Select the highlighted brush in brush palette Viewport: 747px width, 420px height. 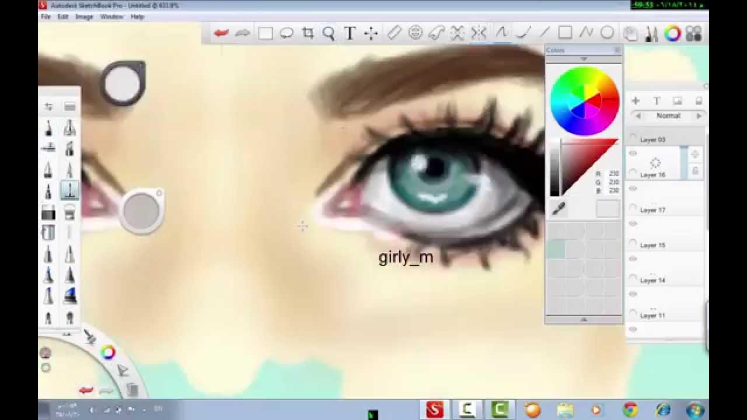click(x=69, y=191)
